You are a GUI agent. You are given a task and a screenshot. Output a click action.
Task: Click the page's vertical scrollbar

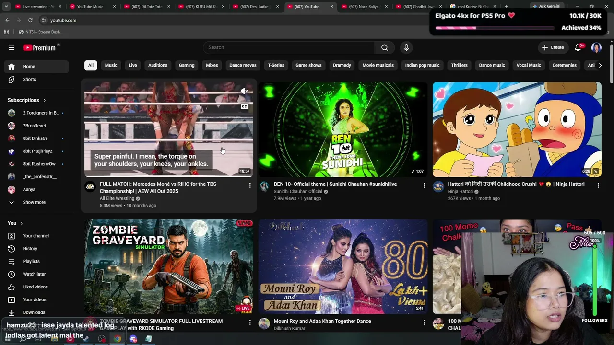click(x=611, y=65)
